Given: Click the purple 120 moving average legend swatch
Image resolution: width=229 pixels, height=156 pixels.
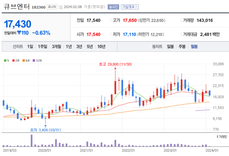Looking at the screenshot, I should point(34,60).
